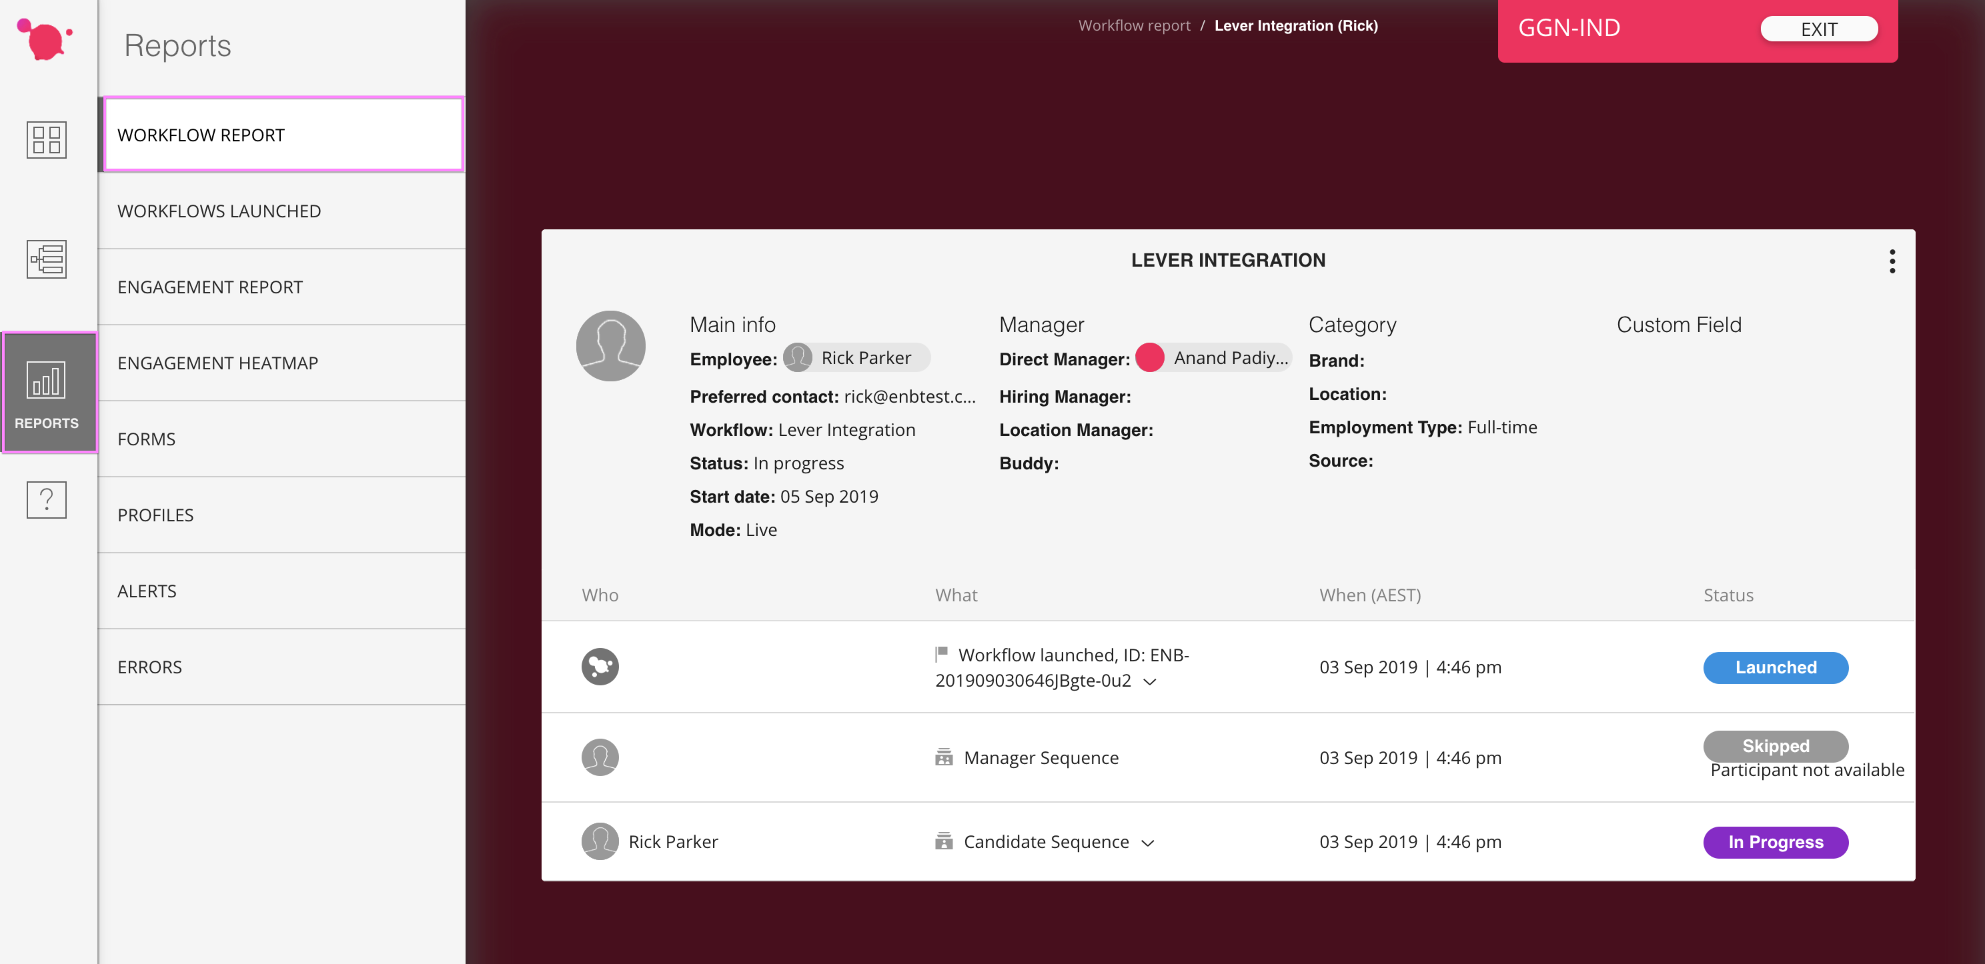Image resolution: width=1985 pixels, height=964 pixels.
Task: Click the LEVER INTEGRATION card title
Action: pos(1229,260)
